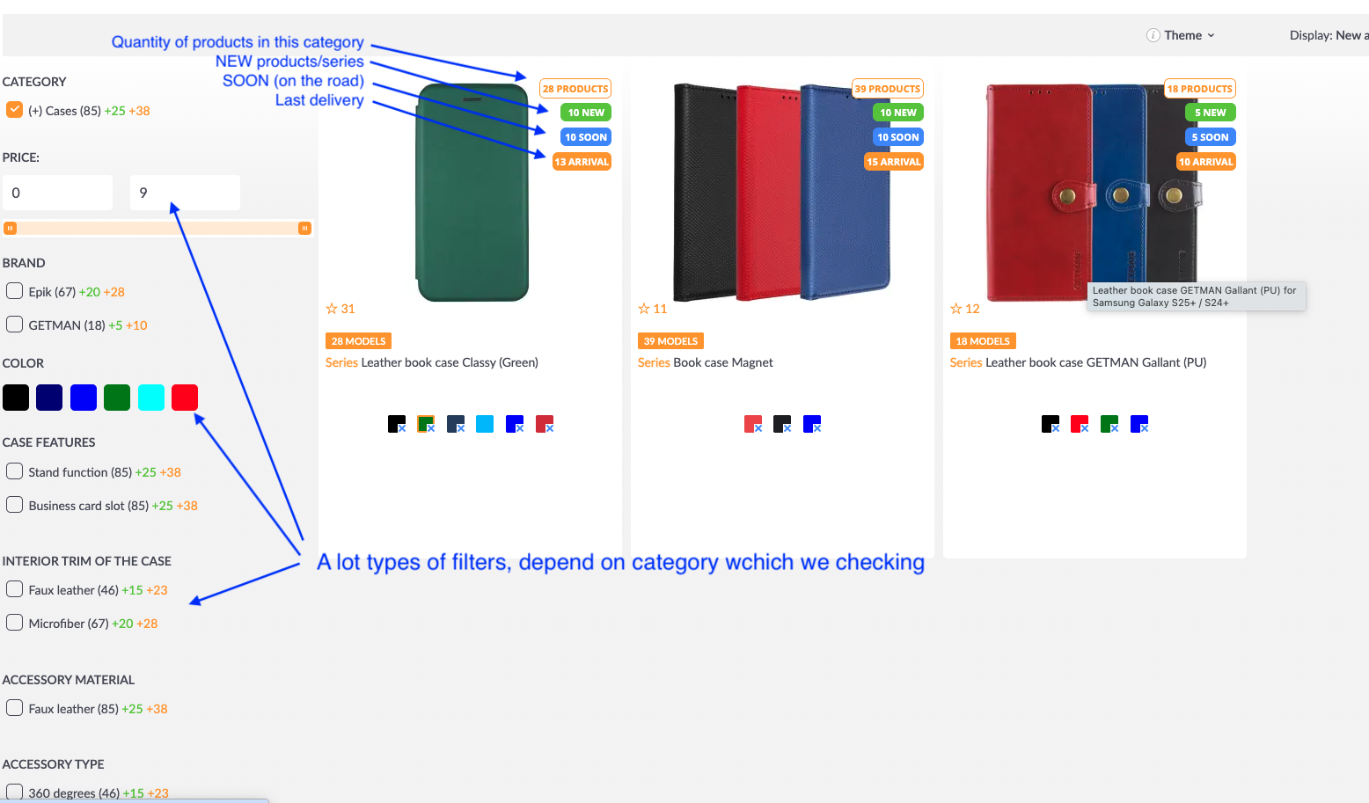Open Series Book case Magnet link
Screen dimensions: 1369x803
click(x=706, y=362)
